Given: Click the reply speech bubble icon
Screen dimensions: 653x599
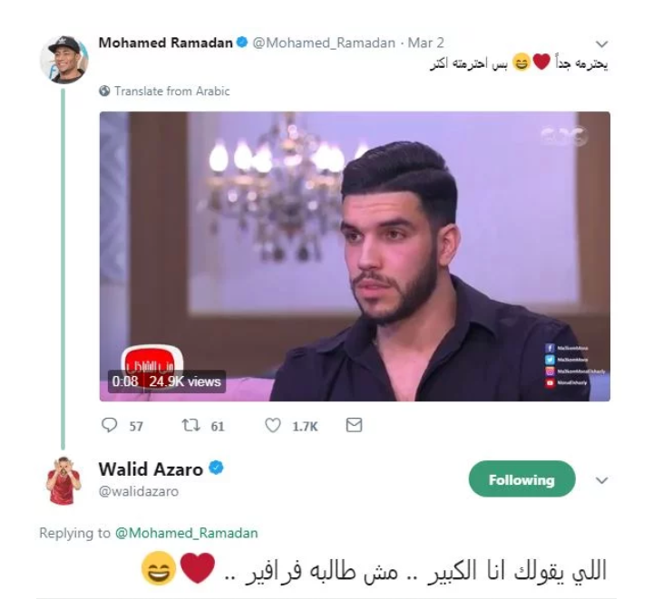Looking at the screenshot, I should click(x=110, y=425).
